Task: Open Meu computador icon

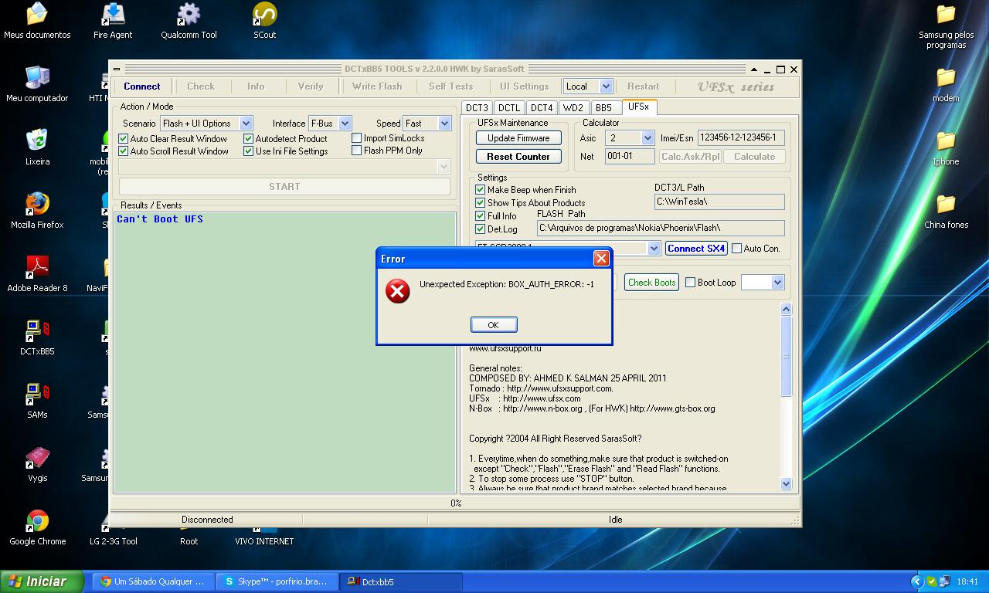Action: tap(37, 83)
